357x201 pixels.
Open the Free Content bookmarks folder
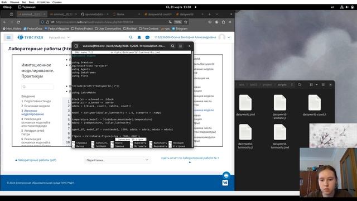[x=148, y=28]
